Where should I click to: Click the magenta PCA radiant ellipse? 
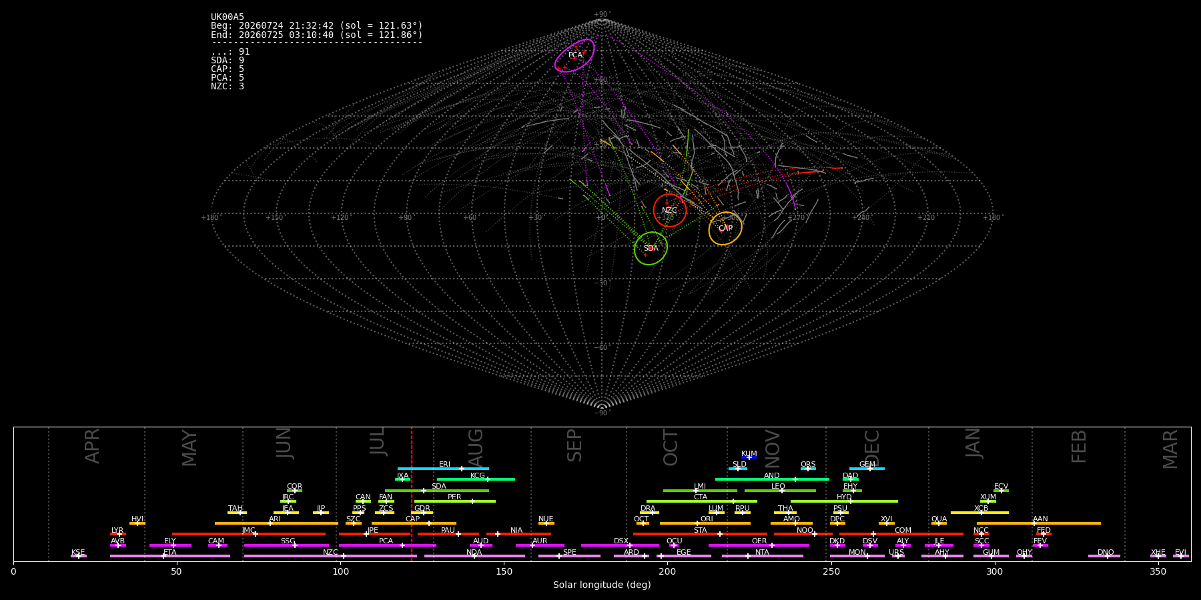tap(574, 55)
